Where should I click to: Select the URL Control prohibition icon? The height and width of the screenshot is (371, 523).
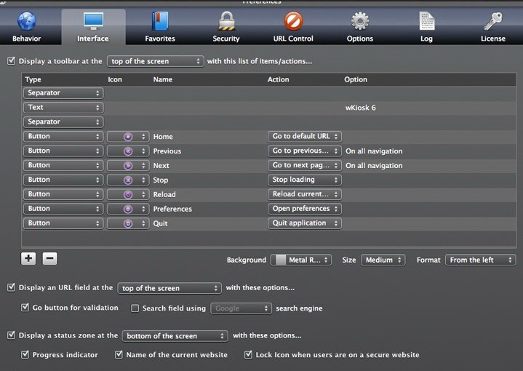point(293,22)
